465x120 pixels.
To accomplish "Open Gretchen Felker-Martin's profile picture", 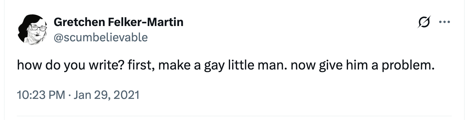I will click(33, 30).
